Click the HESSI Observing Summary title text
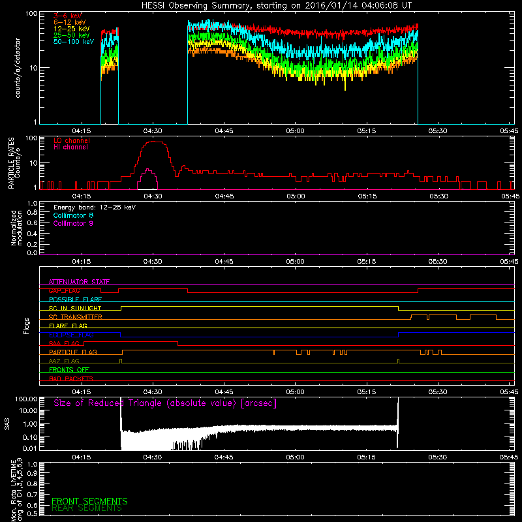Screen dimensions: 522x522 pyautogui.click(x=276, y=5)
